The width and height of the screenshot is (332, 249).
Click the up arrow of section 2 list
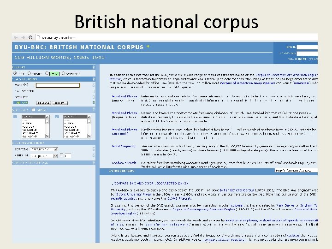[x=89, y=117]
